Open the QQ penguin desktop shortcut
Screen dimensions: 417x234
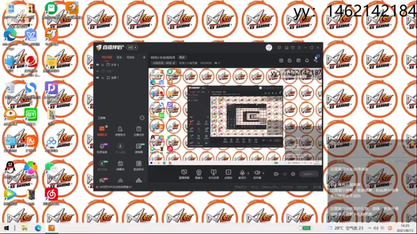click(x=10, y=168)
